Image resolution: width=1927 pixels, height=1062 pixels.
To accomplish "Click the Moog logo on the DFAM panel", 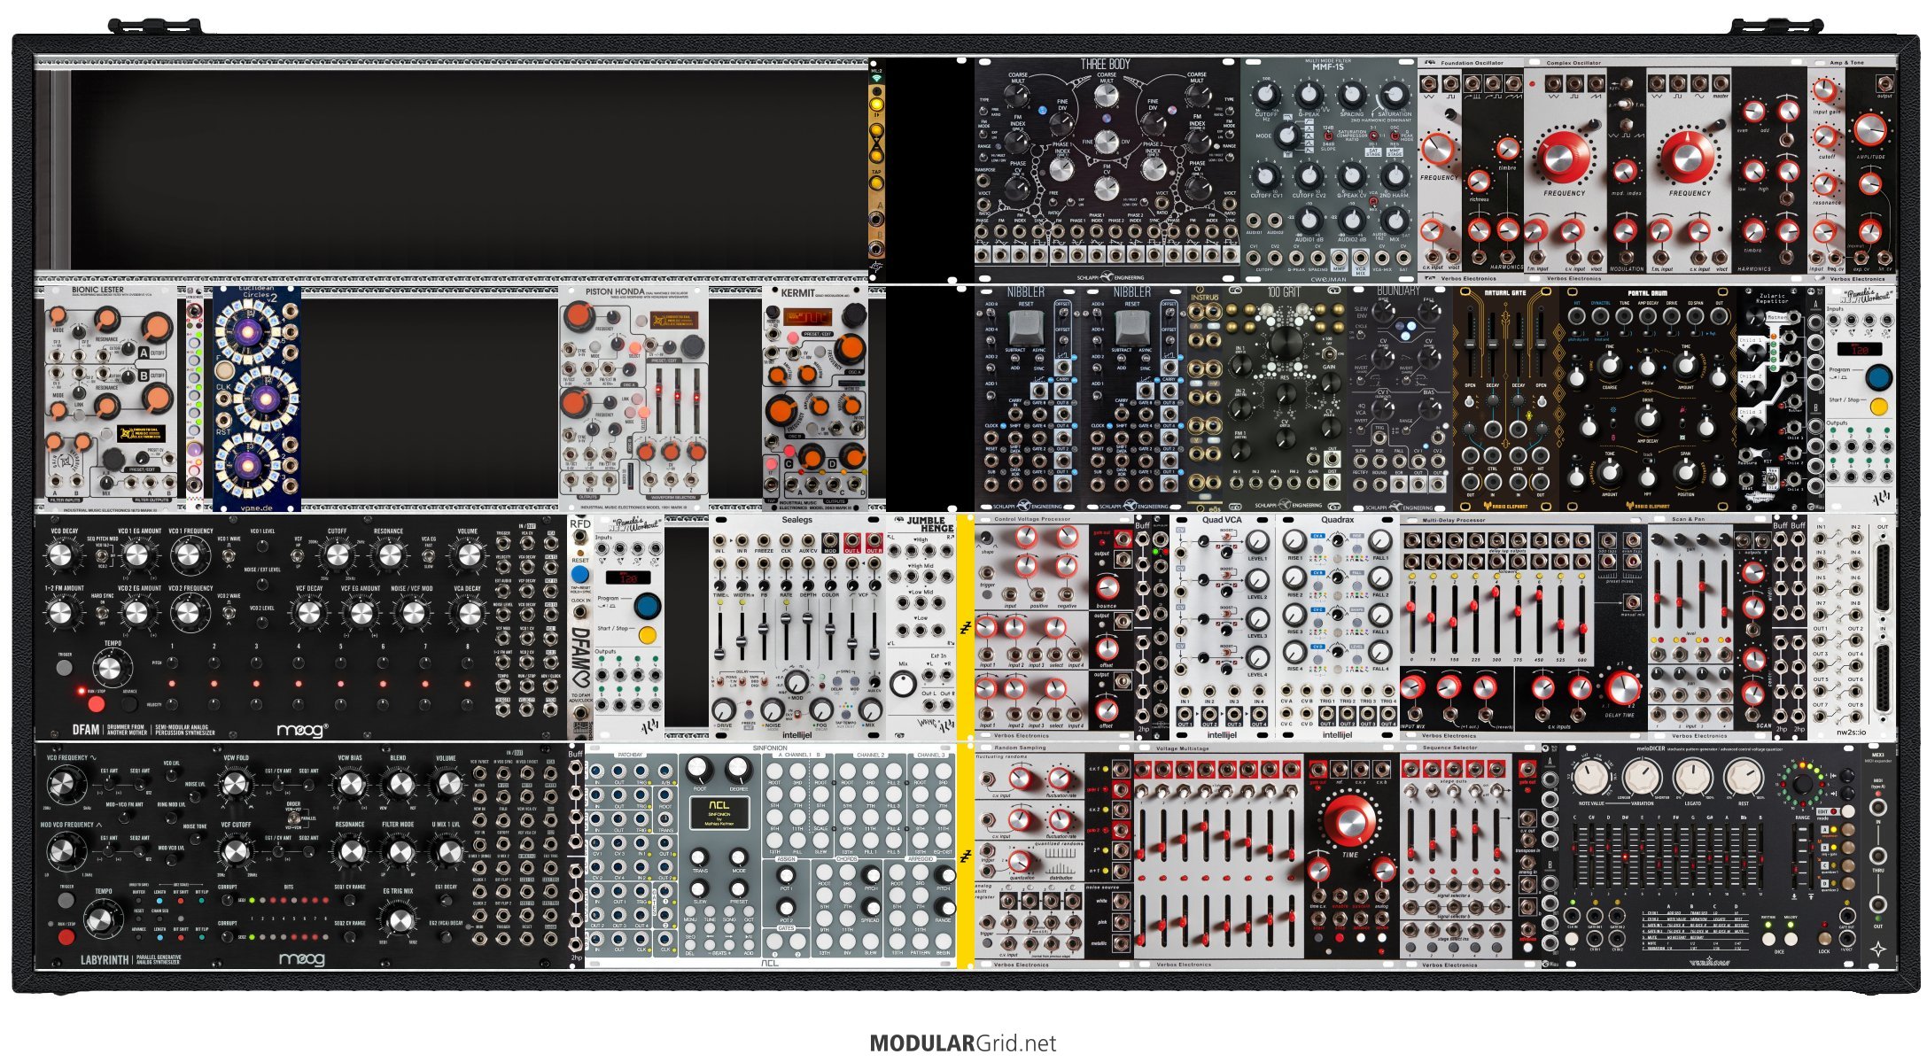I will 303,731.
